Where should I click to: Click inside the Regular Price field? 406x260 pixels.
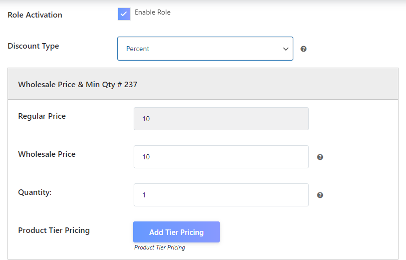click(x=221, y=119)
